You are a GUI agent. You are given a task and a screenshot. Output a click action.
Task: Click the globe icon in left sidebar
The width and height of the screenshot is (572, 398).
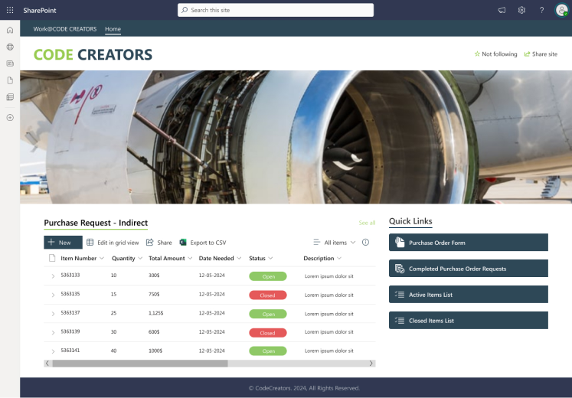[x=10, y=47]
